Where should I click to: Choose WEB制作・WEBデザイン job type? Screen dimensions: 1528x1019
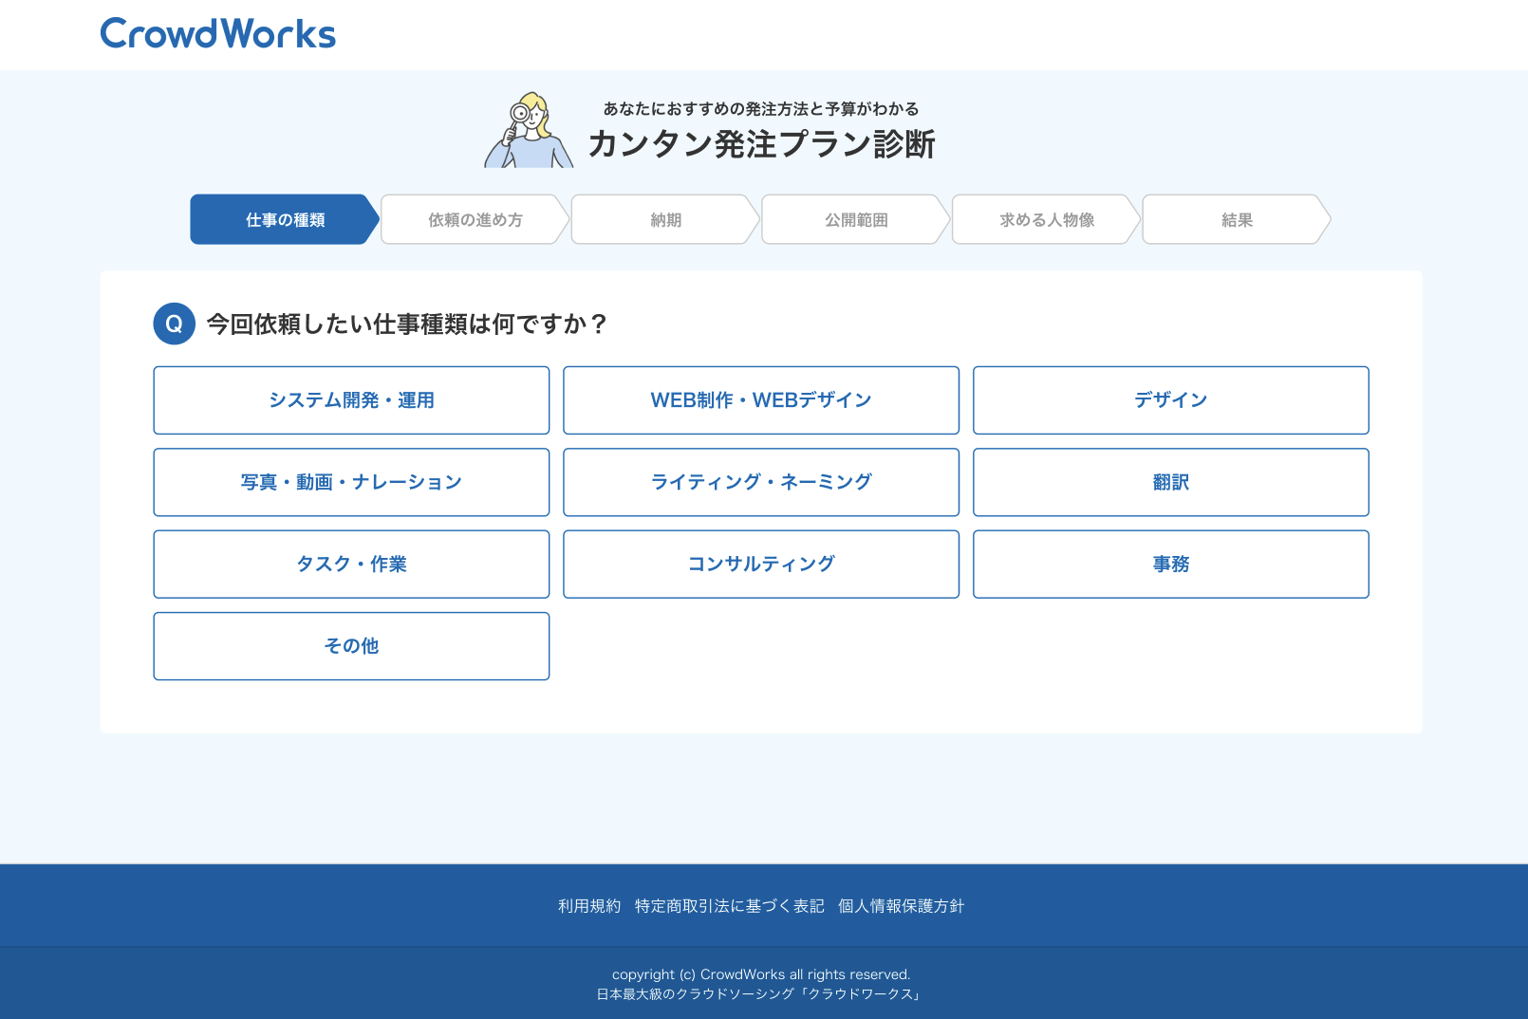coord(760,400)
